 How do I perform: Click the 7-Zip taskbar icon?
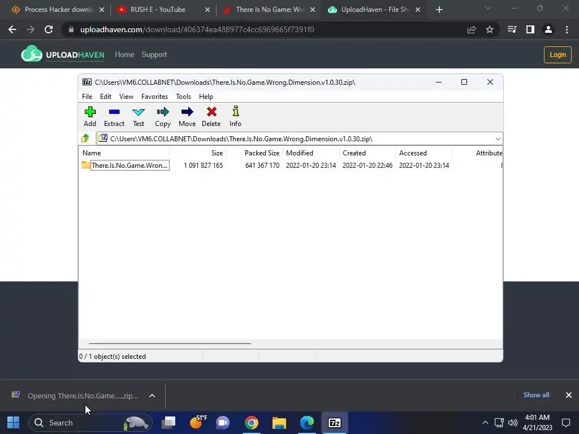(335, 423)
